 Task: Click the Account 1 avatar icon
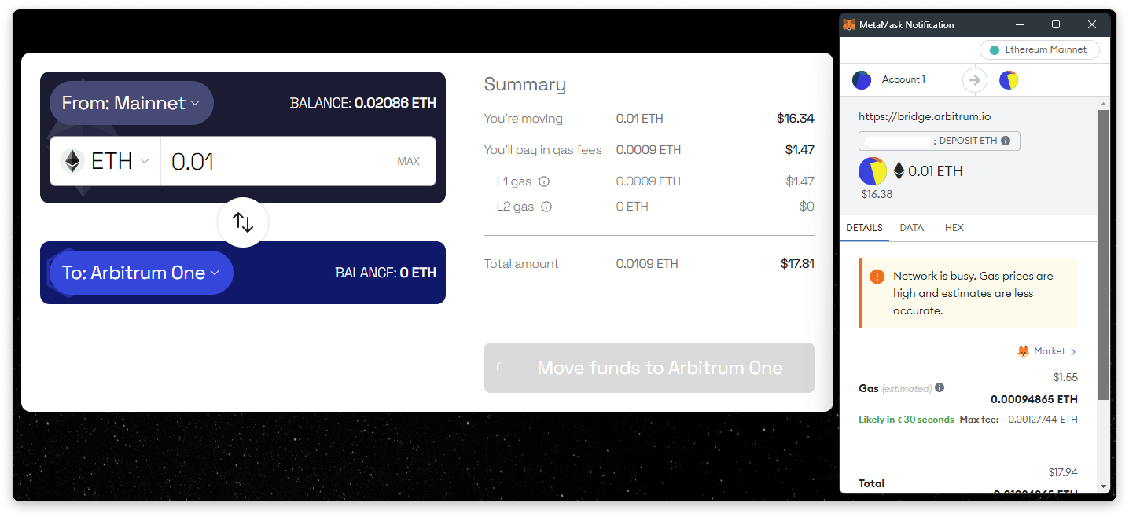click(x=862, y=80)
